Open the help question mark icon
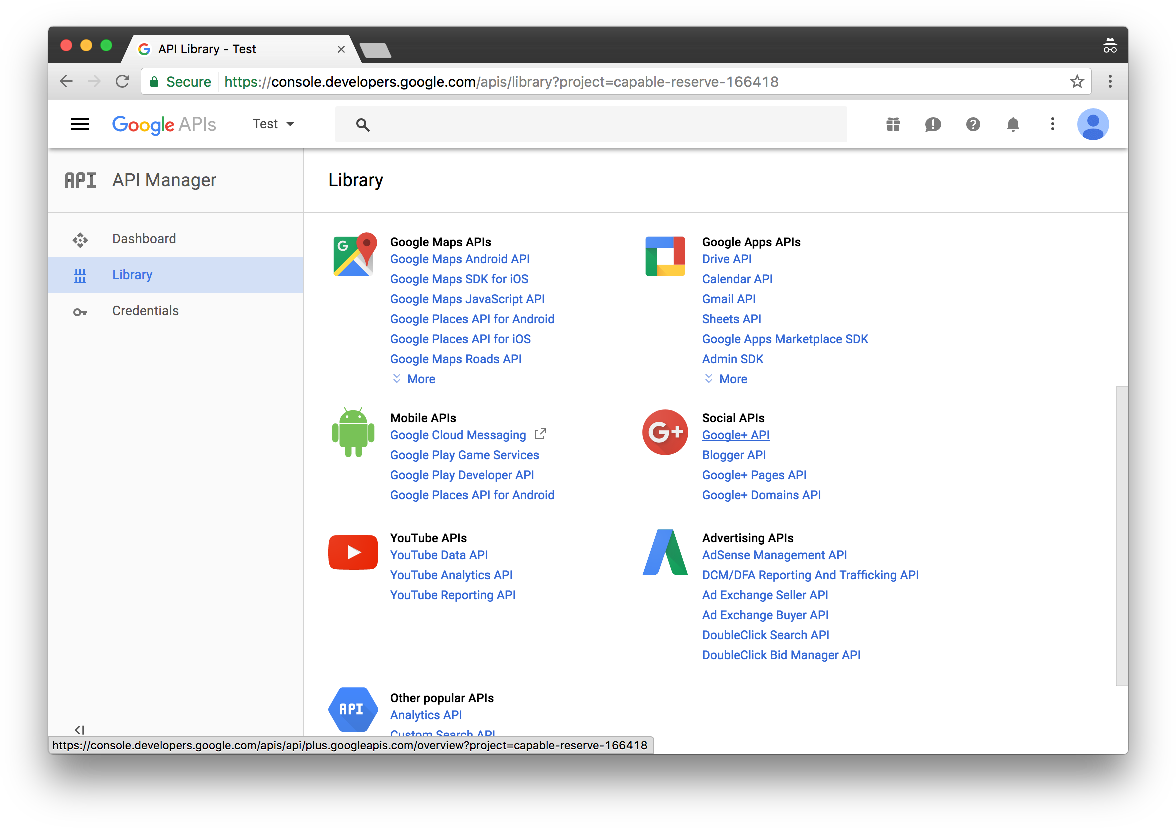Image resolution: width=1176 pixels, height=828 pixels. click(973, 124)
